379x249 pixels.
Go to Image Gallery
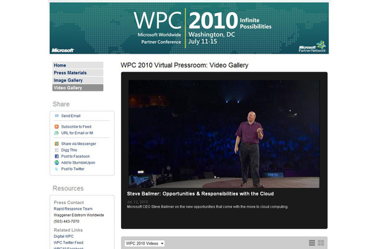point(78,80)
